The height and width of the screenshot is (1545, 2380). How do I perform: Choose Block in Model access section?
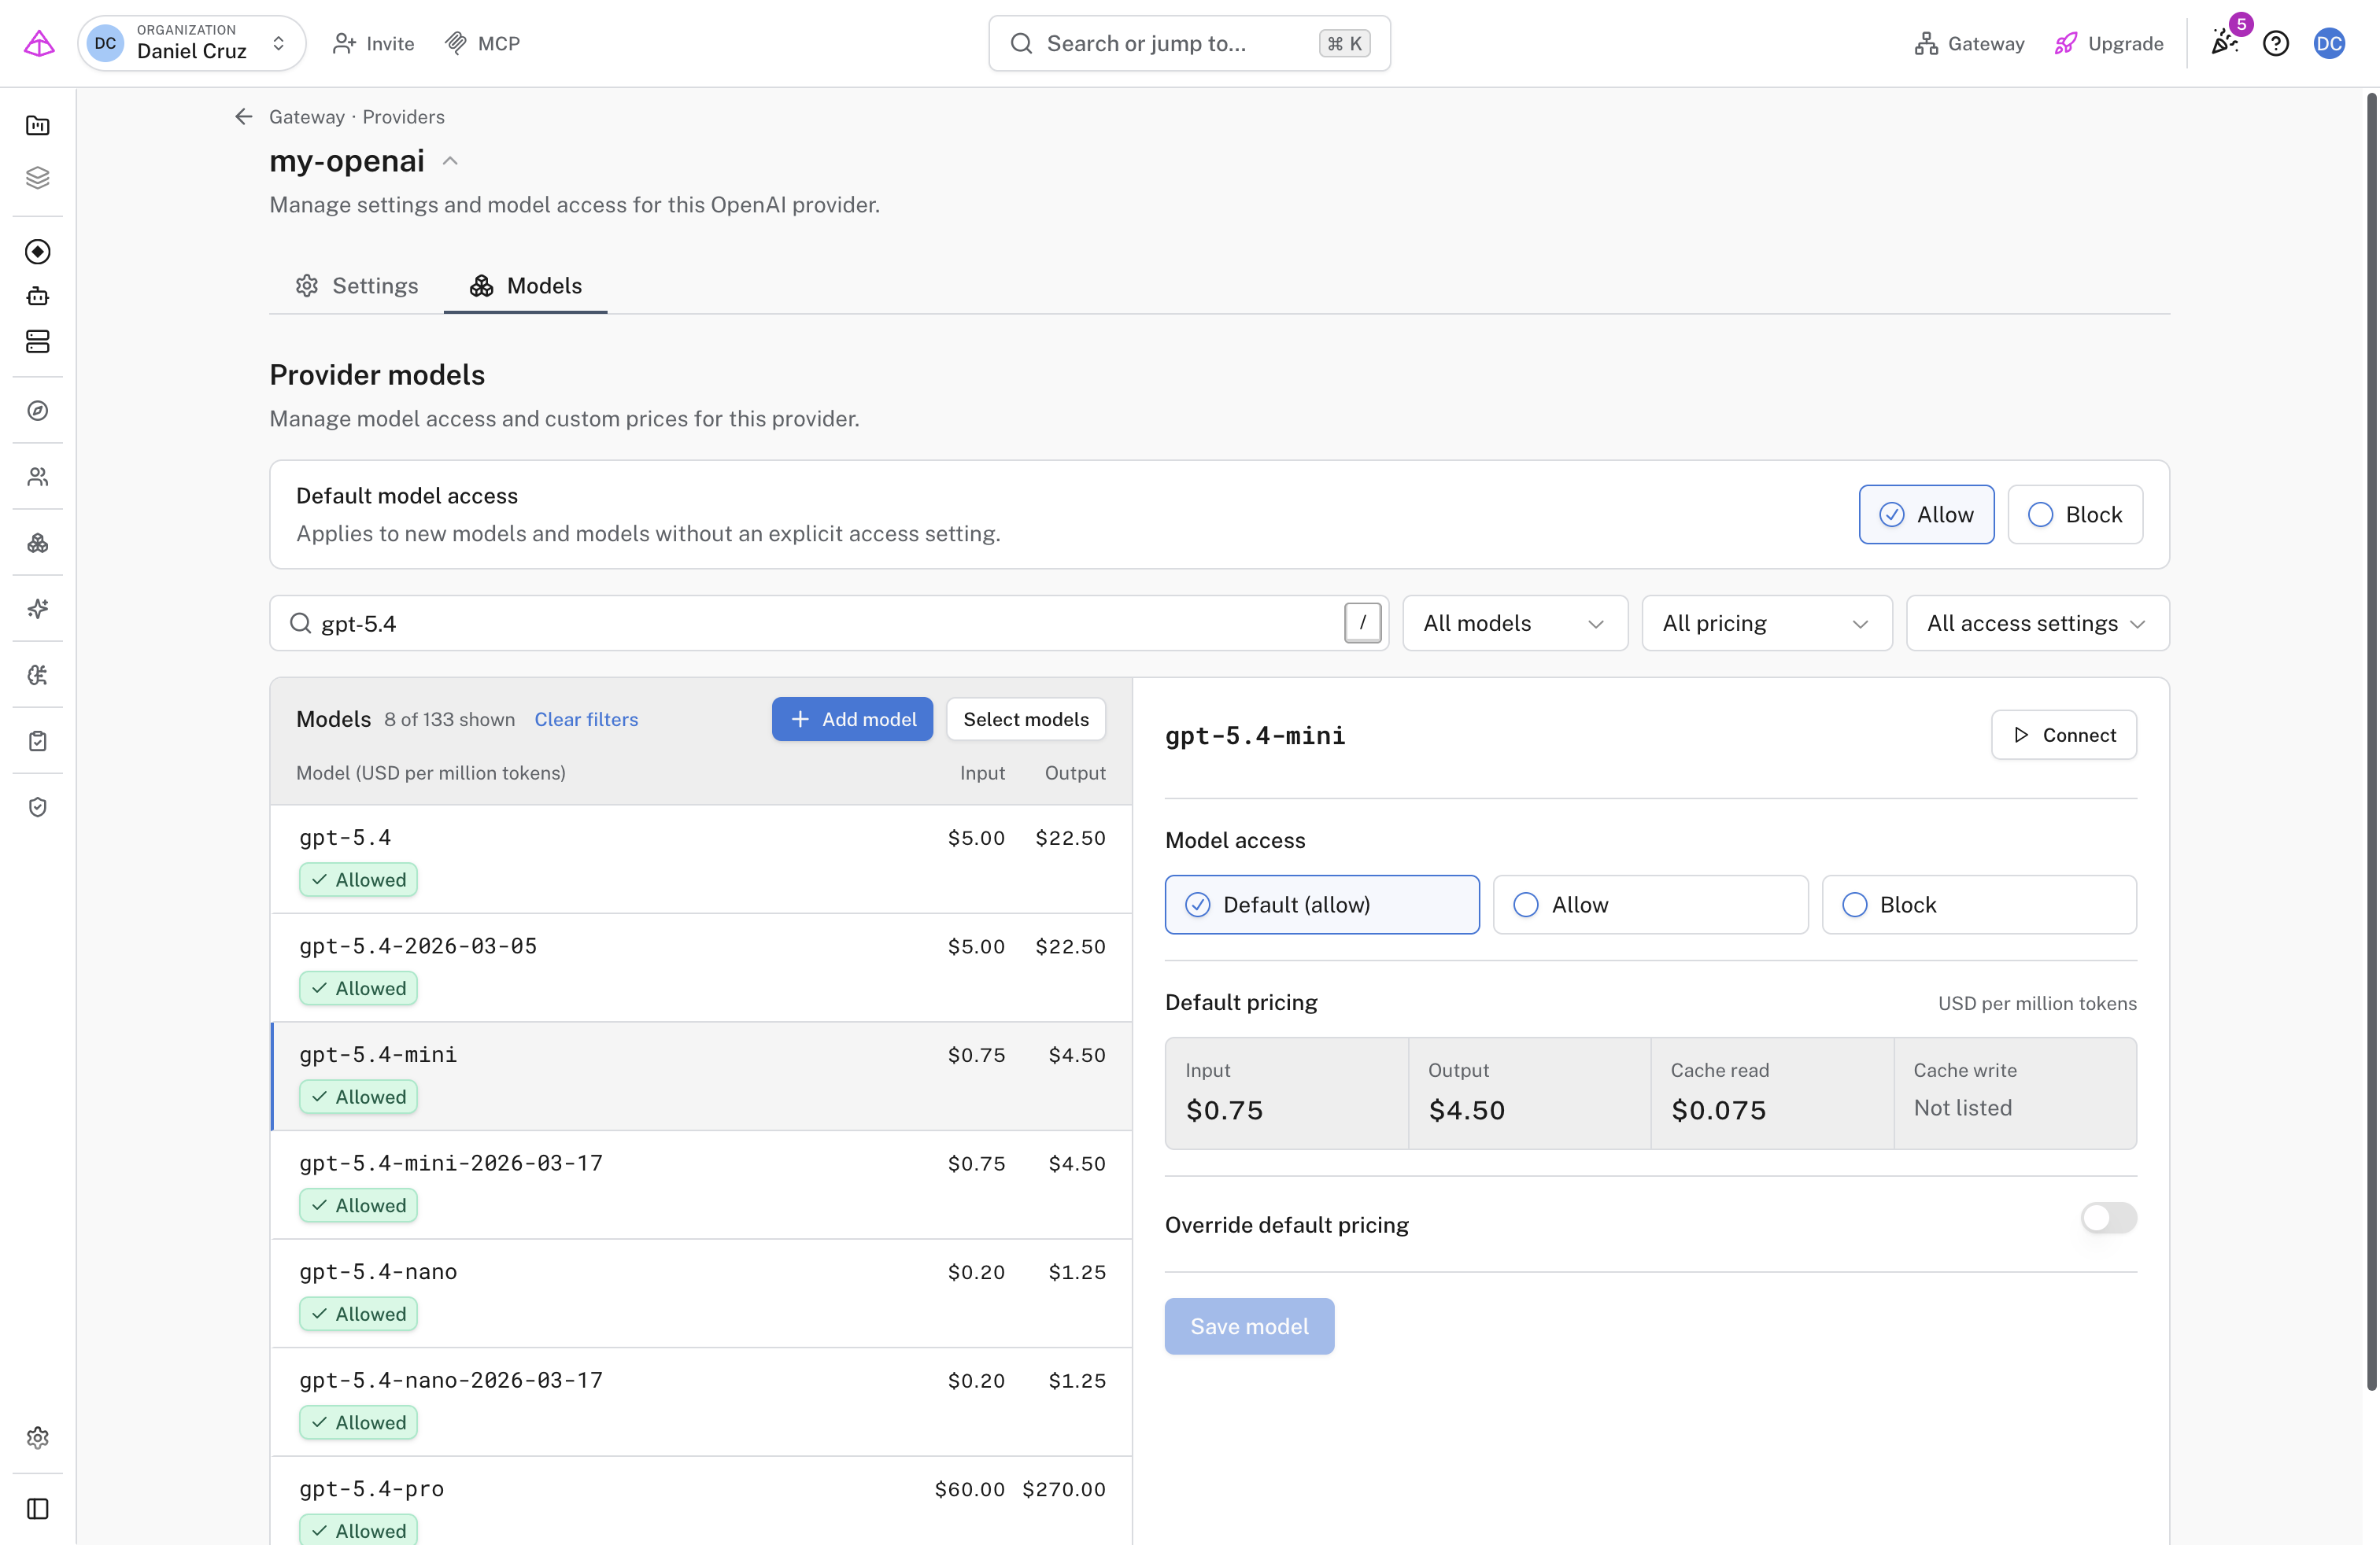1979,905
